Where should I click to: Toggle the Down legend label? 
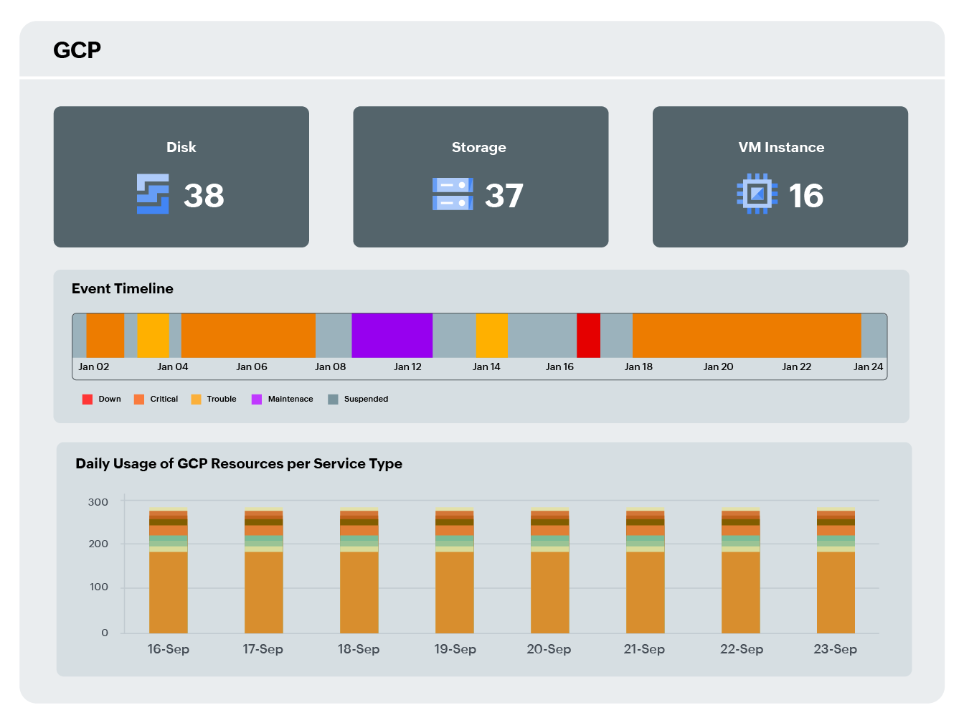click(110, 400)
